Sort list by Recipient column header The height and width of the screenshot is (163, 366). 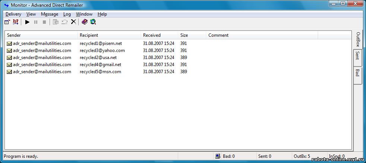pyautogui.click(x=109, y=35)
